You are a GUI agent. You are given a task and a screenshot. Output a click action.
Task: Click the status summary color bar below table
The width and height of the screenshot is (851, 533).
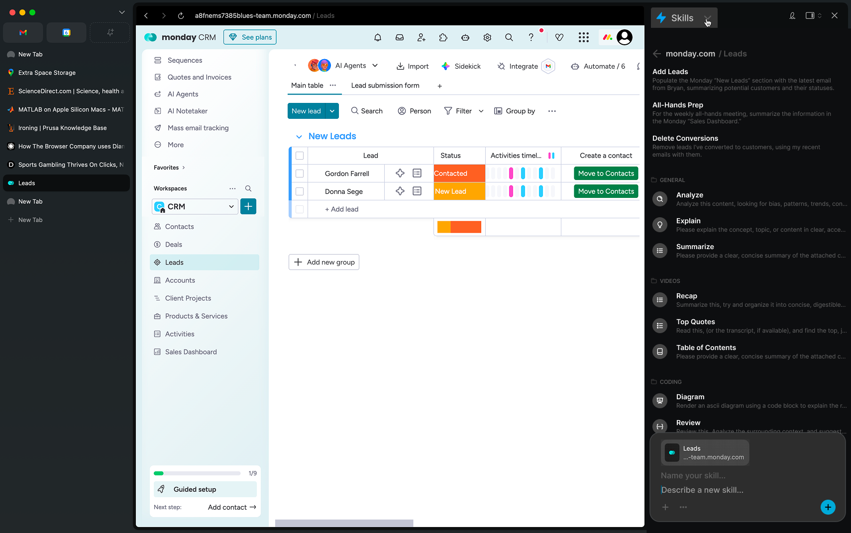click(x=459, y=227)
